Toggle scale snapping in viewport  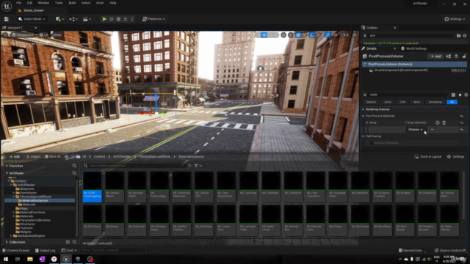coord(328,35)
